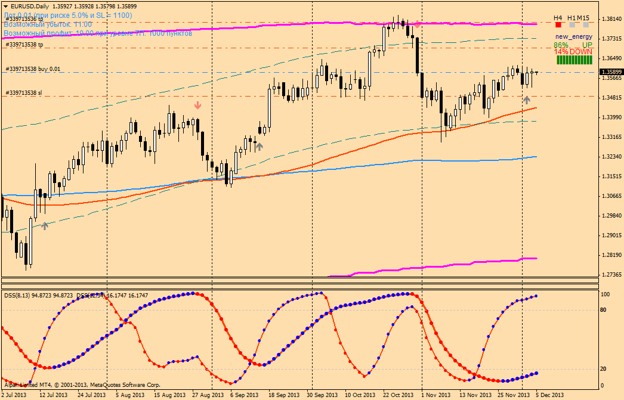Viewport: 624px width, 400px height.
Task: Click the 14% DOWN reading
Action: (573, 52)
